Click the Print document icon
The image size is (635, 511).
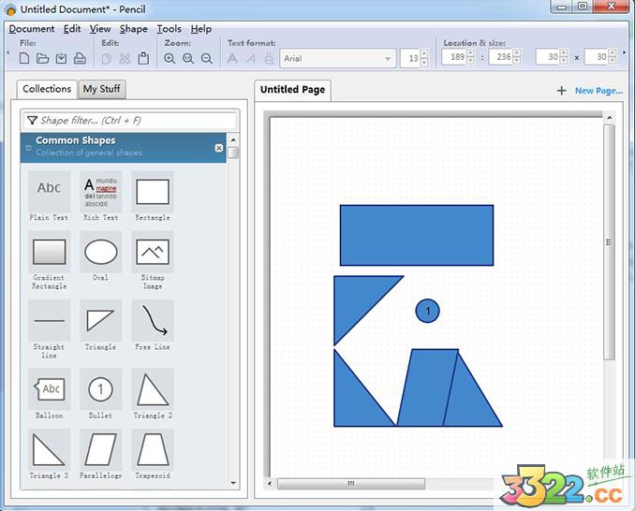point(80,59)
